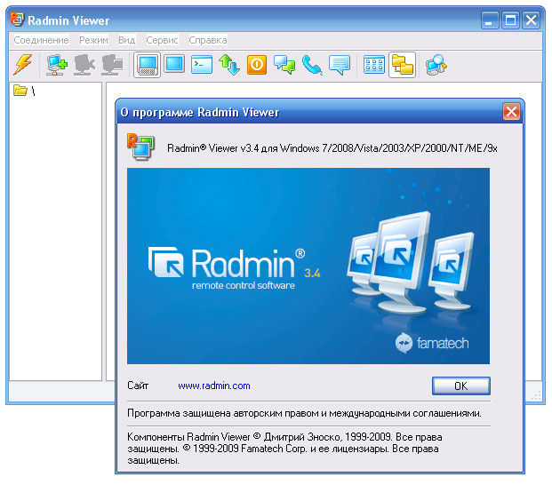The width and height of the screenshot is (552, 485).
Task: Open the Соединение menu
Action: pyautogui.click(x=41, y=40)
